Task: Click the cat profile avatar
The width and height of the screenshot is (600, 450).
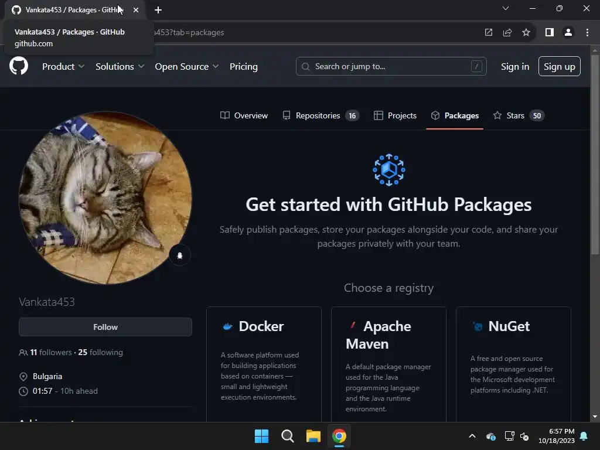Action: click(x=105, y=198)
